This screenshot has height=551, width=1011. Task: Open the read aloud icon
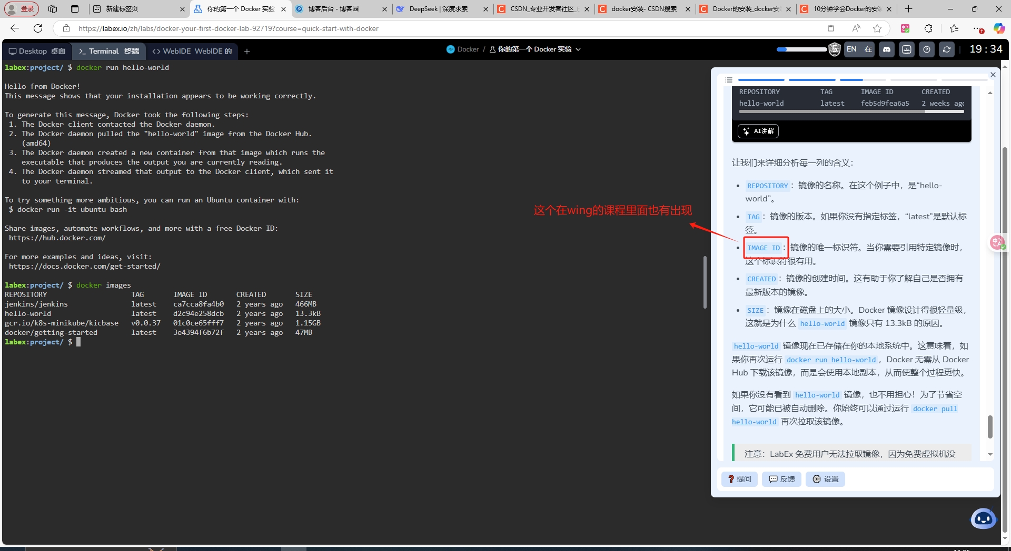coord(856,28)
